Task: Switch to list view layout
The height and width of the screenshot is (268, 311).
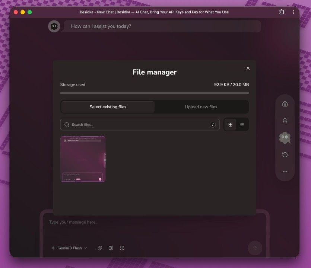Action: [242, 125]
